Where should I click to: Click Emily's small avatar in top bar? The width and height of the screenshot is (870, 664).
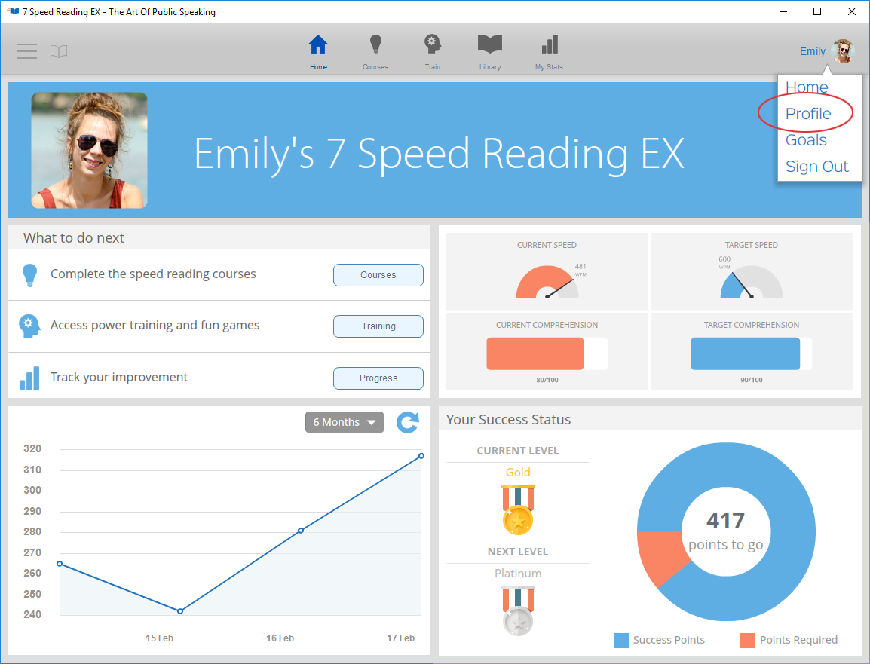point(843,51)
